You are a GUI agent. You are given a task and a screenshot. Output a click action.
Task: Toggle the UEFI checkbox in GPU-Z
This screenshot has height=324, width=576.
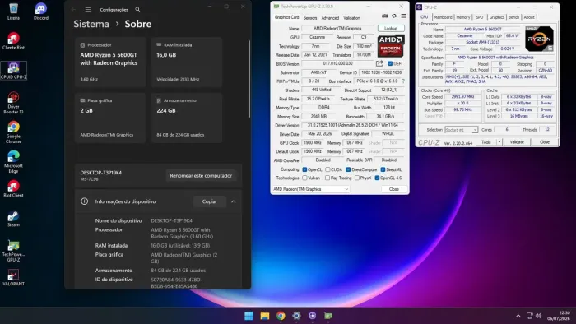coord(390,63)
